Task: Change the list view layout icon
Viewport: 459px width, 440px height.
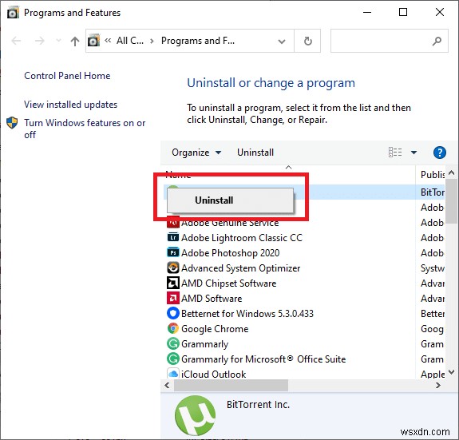Action: click(x=395, y=153)
